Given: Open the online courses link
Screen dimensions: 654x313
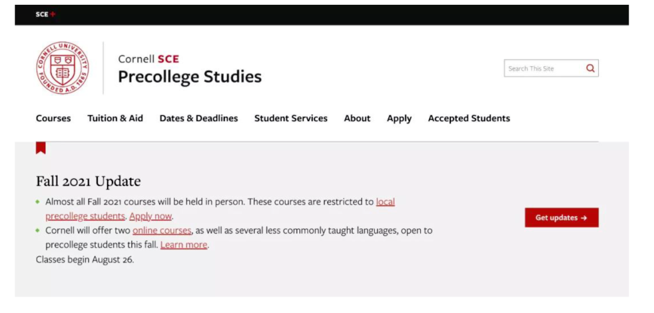Looking at the screenshot, I should point(162,231).
